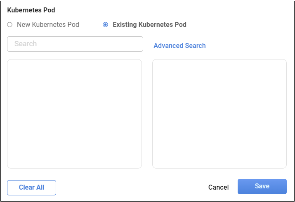This screenshot has width=295, height=202.
Task: Select the Existing Kubernetes Pod radio button
Action: [106, 25]
